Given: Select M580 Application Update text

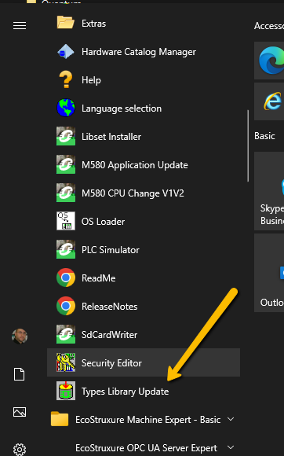Looking at the screenshot, I should pyautogui.click(x=135, y=165).
